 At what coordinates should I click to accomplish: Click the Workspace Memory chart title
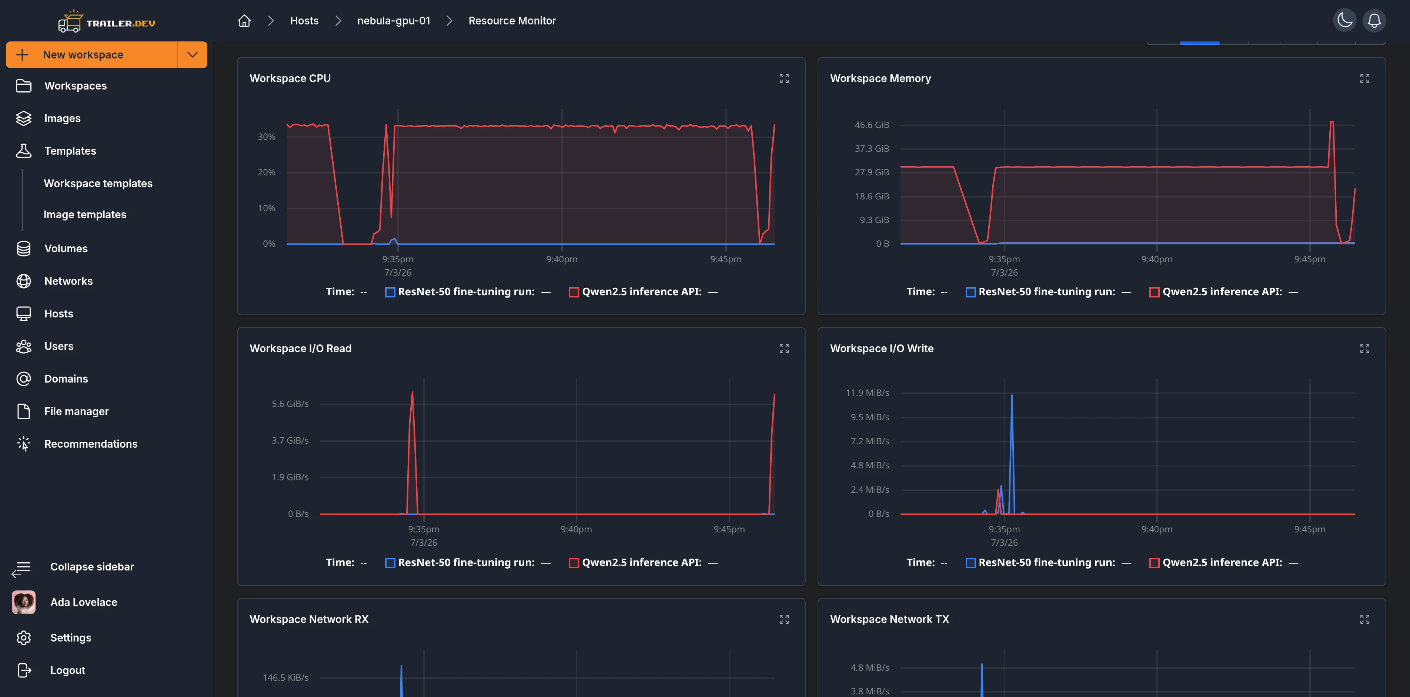point(880,79)
